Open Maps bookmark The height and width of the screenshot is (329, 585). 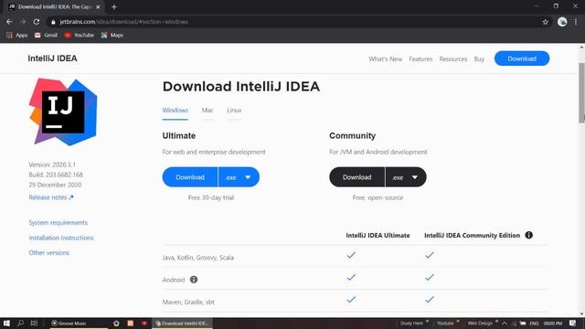(112, 35)
